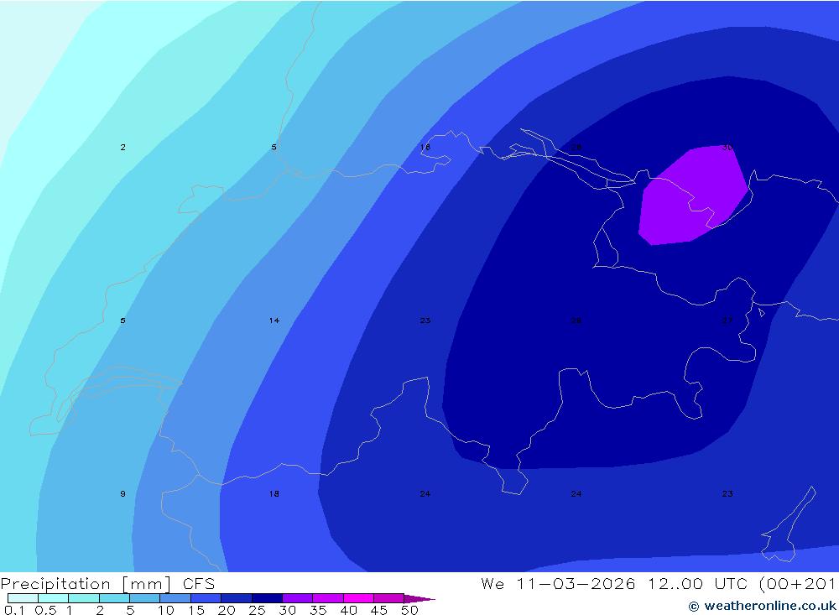The width and height of the screenshot is (839, 615).
Task: Click the 1–2 mm legend color swatch
Action: pos(84,598)
